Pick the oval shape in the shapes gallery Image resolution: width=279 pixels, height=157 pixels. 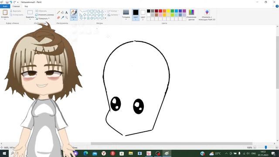[88, 11]
